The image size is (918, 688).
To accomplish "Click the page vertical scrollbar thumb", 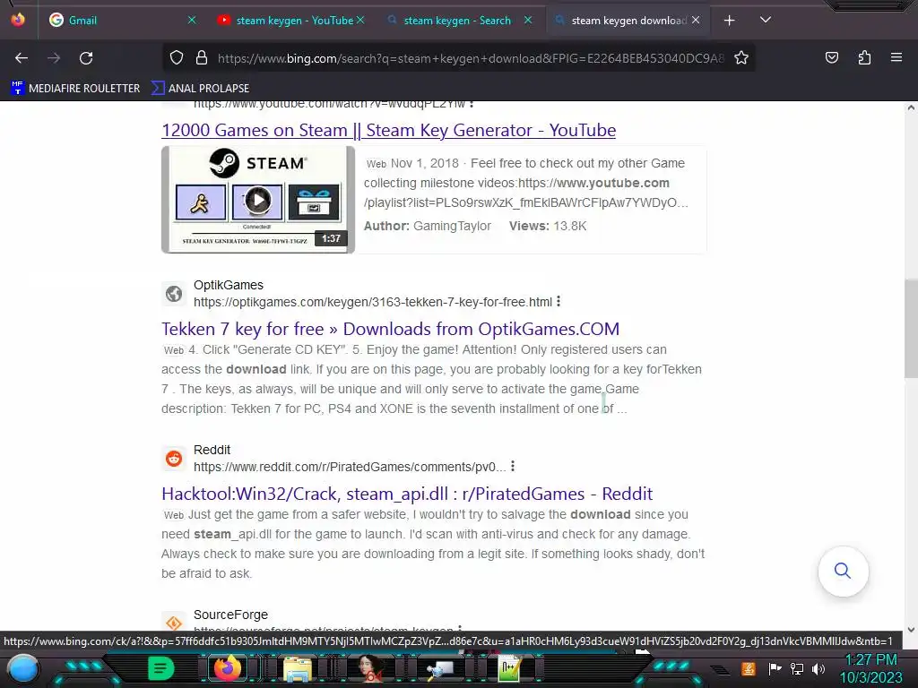I will (911, 330).
